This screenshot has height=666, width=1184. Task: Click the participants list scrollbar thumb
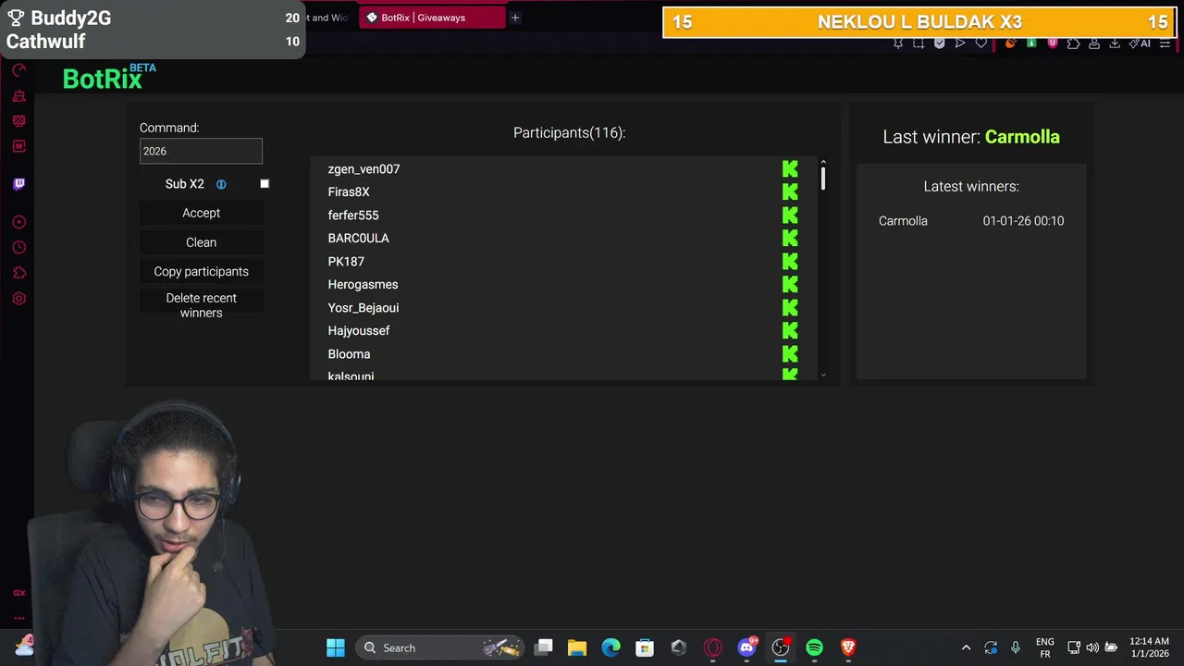pos(823,179)
